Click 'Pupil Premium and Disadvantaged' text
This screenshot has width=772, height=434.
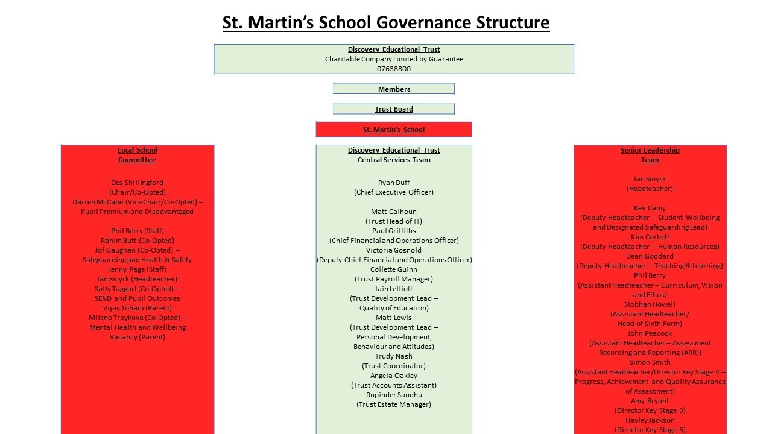tap(138, 212)
